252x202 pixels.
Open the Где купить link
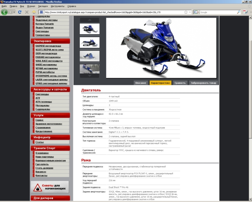[x=42, y=164]
